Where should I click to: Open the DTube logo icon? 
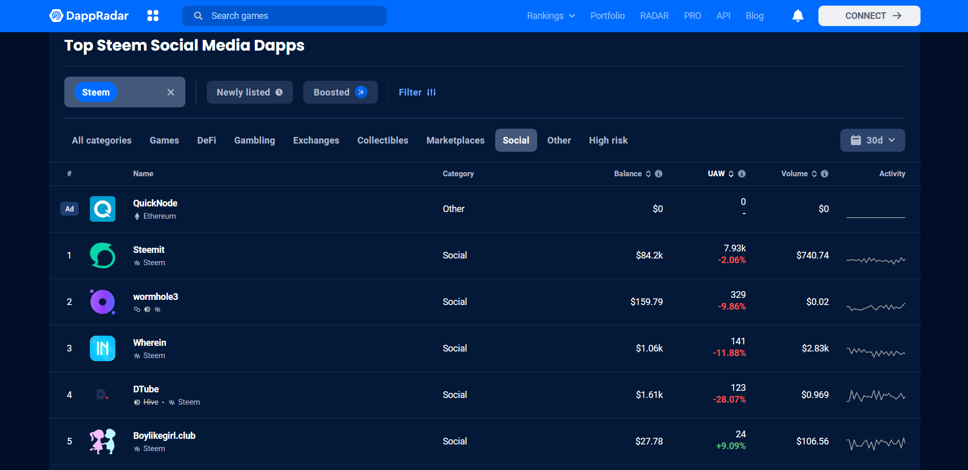[x=103, y=395]
